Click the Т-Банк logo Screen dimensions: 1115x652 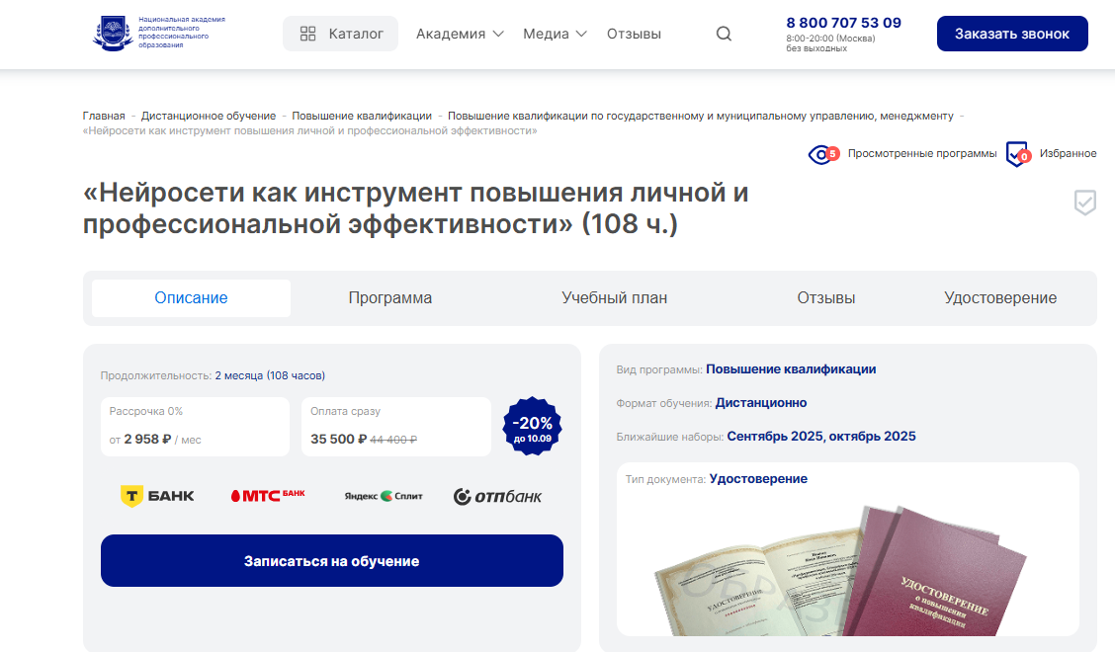(x=157, y=496)
